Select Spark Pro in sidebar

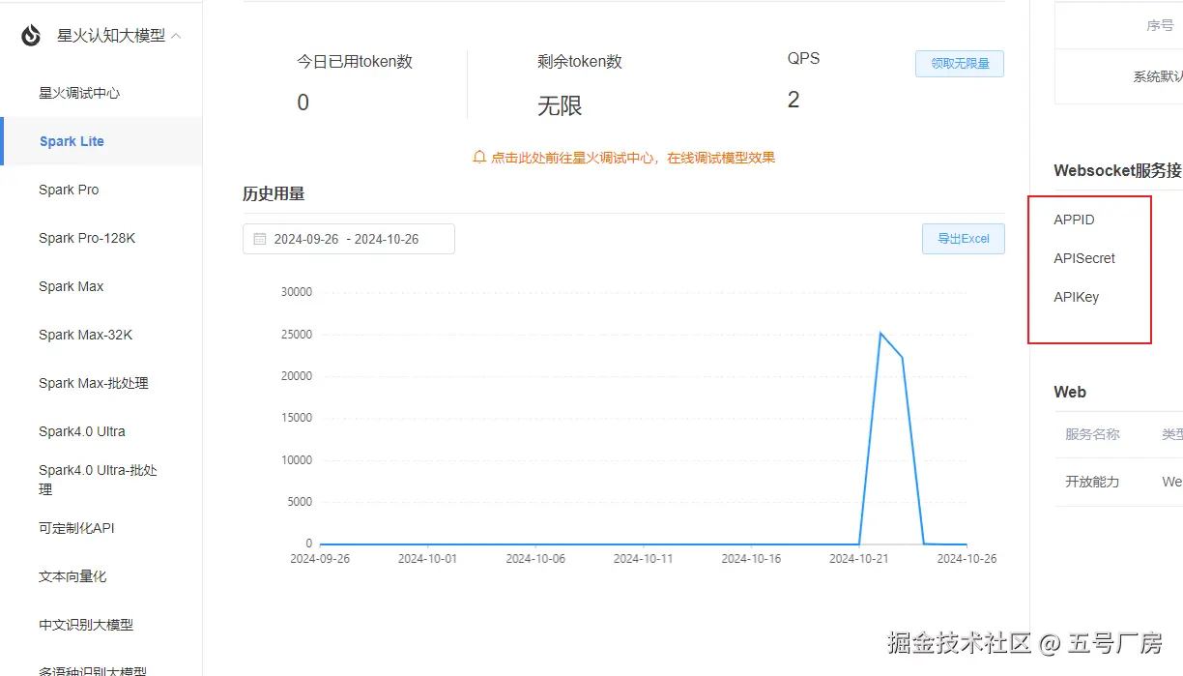(69, 190)
